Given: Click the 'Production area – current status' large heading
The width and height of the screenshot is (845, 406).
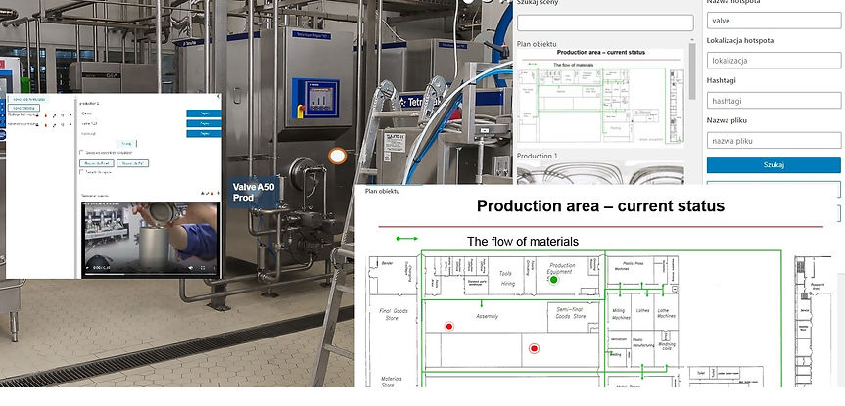Looking at the screenshot, I should (600, 205).
